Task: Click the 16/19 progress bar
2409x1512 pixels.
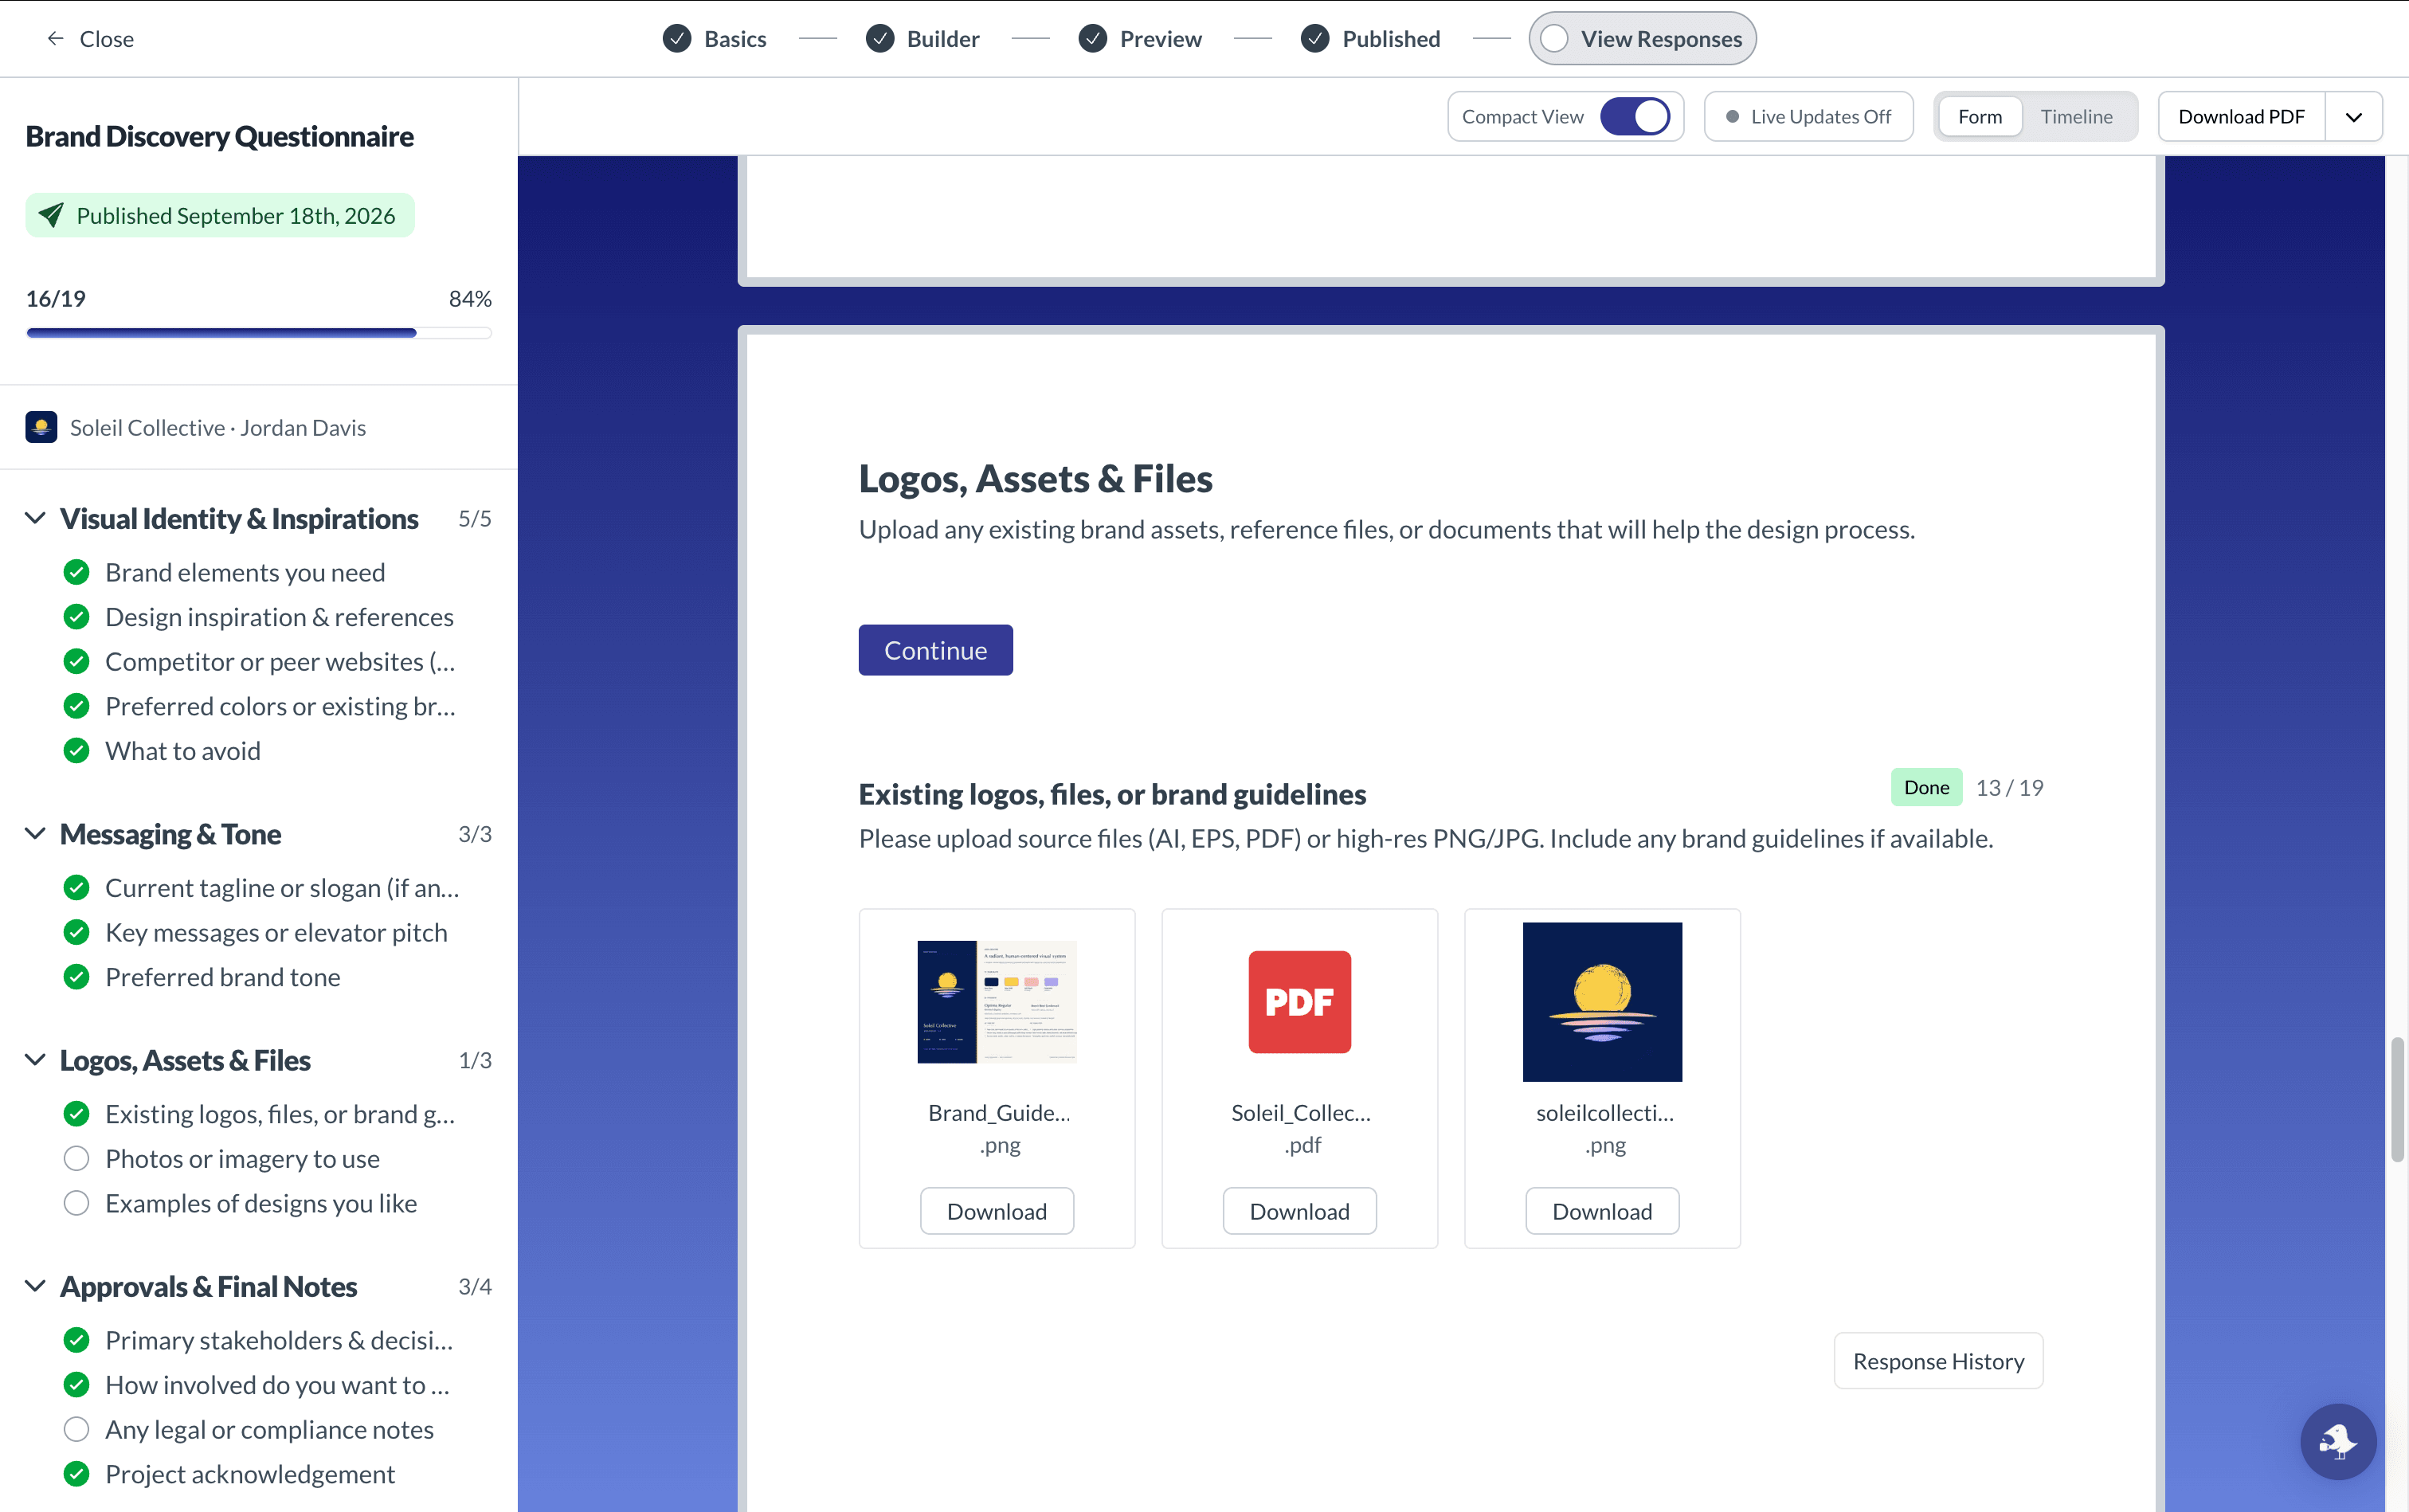Action: tap(258, 332)
